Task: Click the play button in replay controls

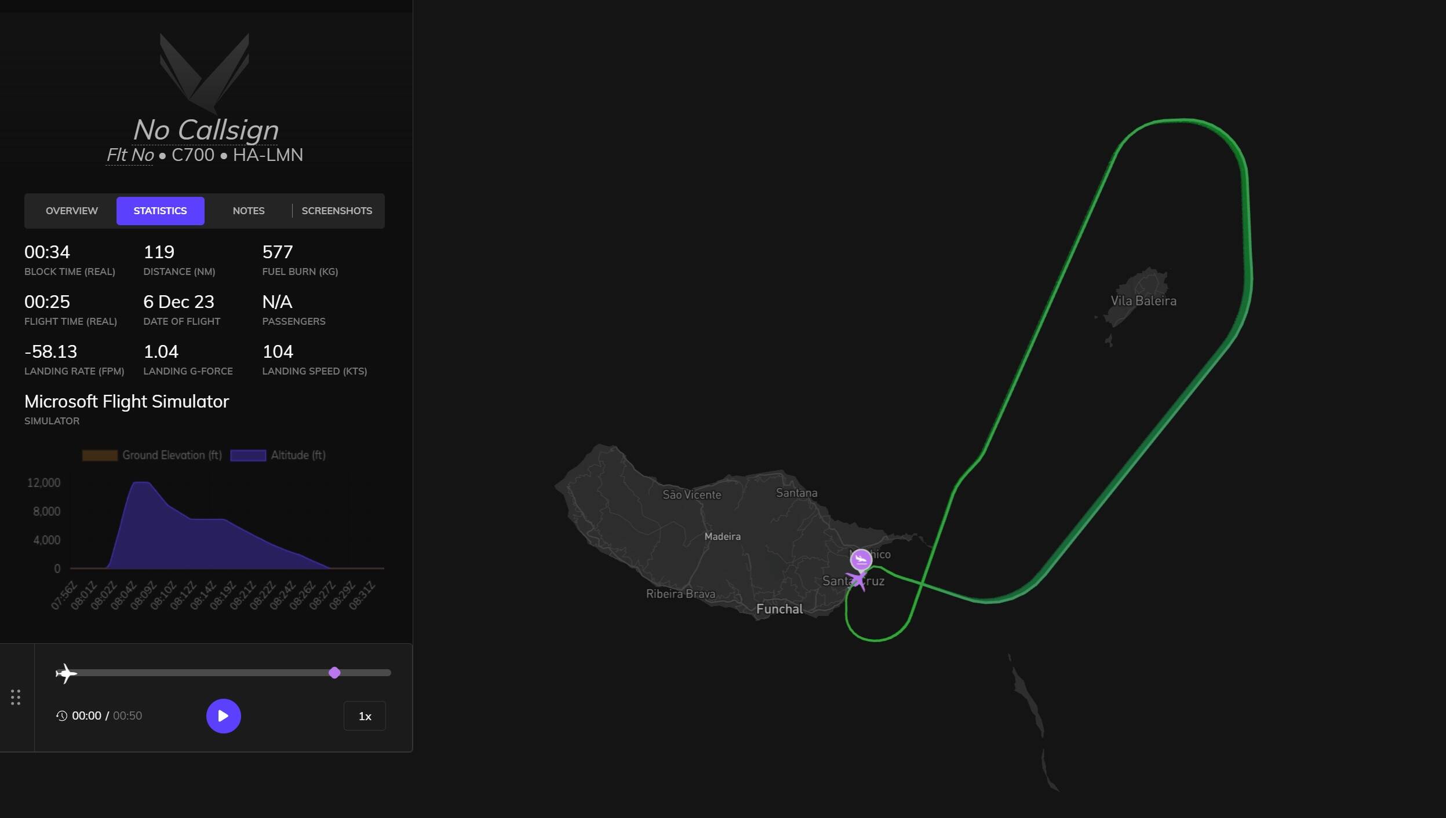Action: click(x=223, y=716)
